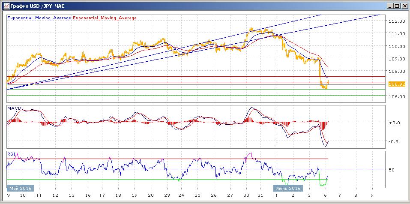
Task: Click the chart window icon in title bar
Action: tap(4, 6)
